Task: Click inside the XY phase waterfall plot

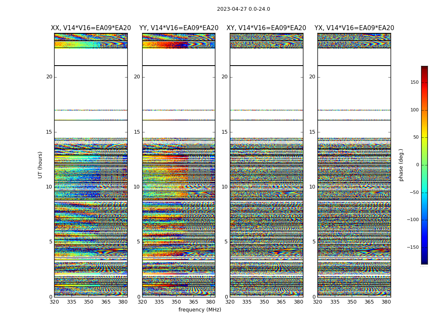Action: click(x=267, y=165)
